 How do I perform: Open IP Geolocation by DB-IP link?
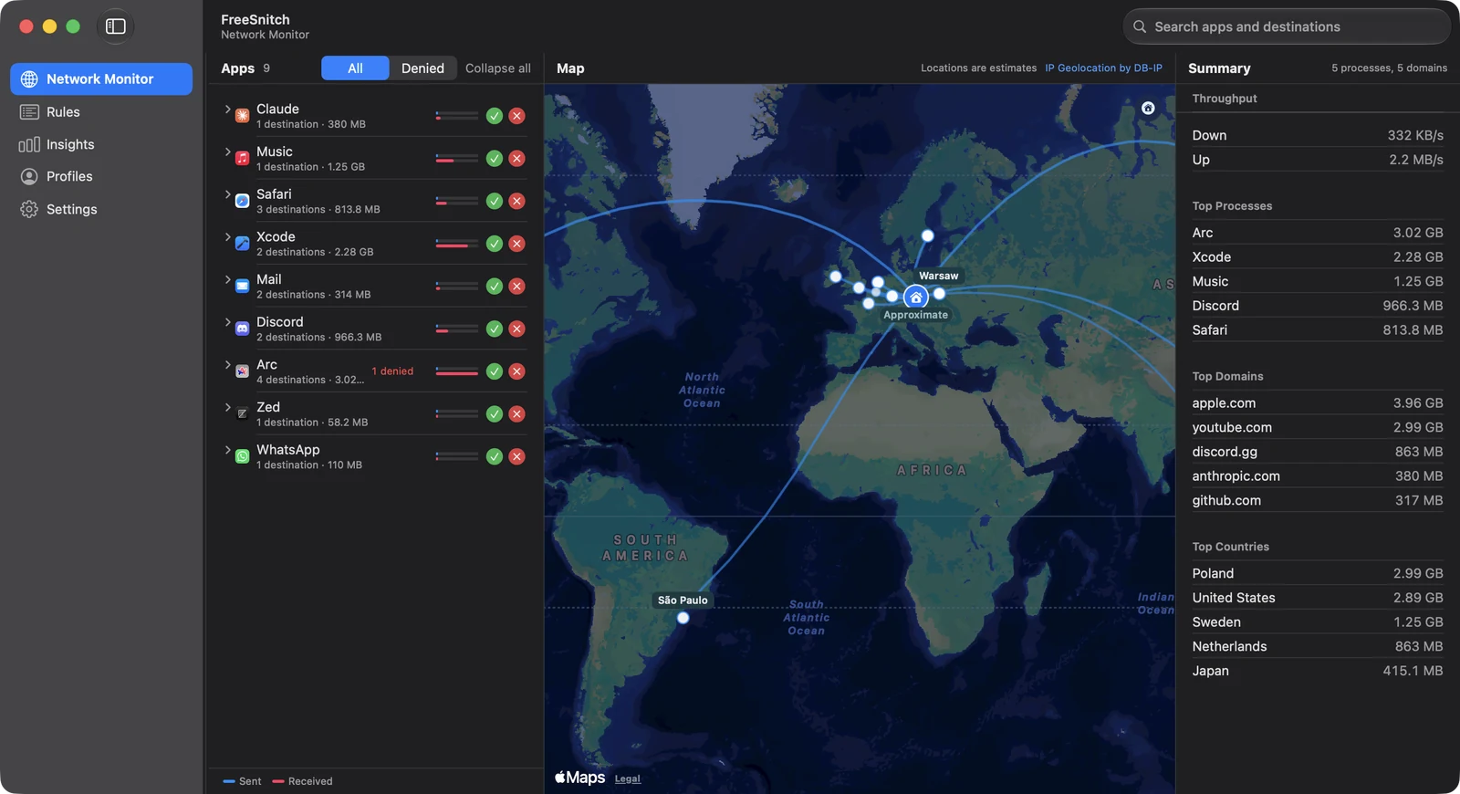tap(1104, 68)
